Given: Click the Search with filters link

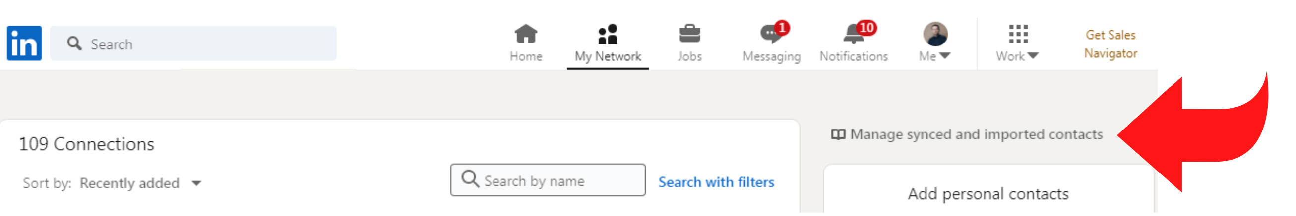Looking at the screenshot, I should point(716,182).
